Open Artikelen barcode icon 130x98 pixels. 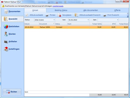tap(6, 42)
